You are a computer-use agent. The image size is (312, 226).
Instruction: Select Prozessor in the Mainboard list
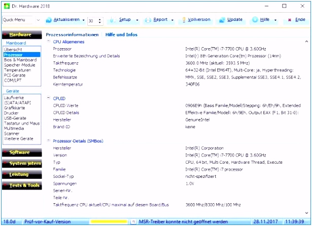pyautogui.click(x=22, y=55)
